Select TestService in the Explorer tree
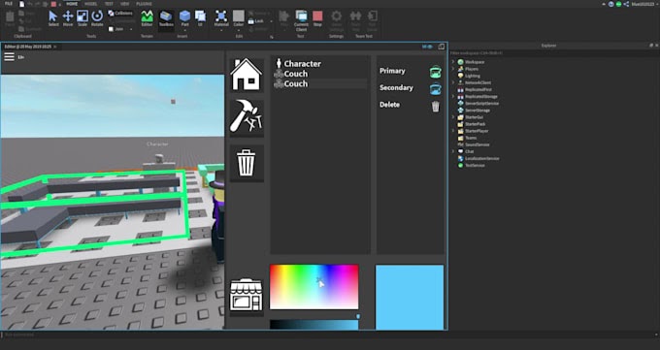The height and width of the screenshot is (350, 660). (x=475, y=166)
